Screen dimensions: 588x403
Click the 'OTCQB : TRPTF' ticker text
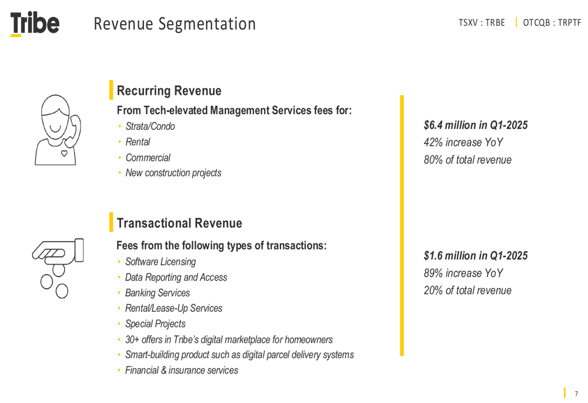[x=552, y=23]
